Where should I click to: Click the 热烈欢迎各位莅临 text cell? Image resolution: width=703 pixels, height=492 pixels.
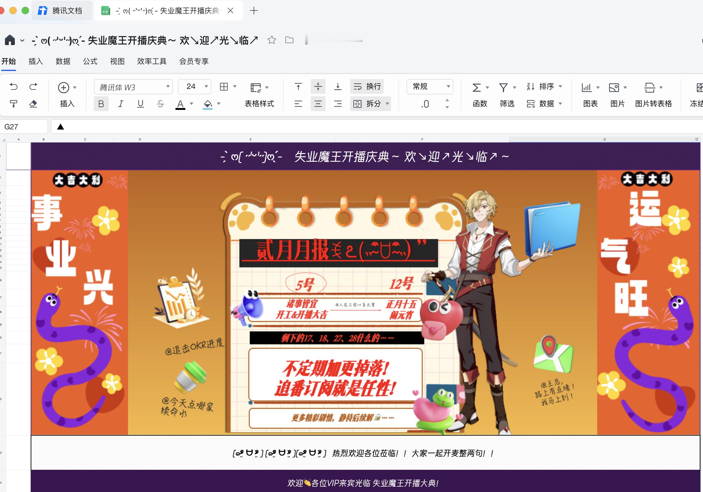tap(365, 453)
